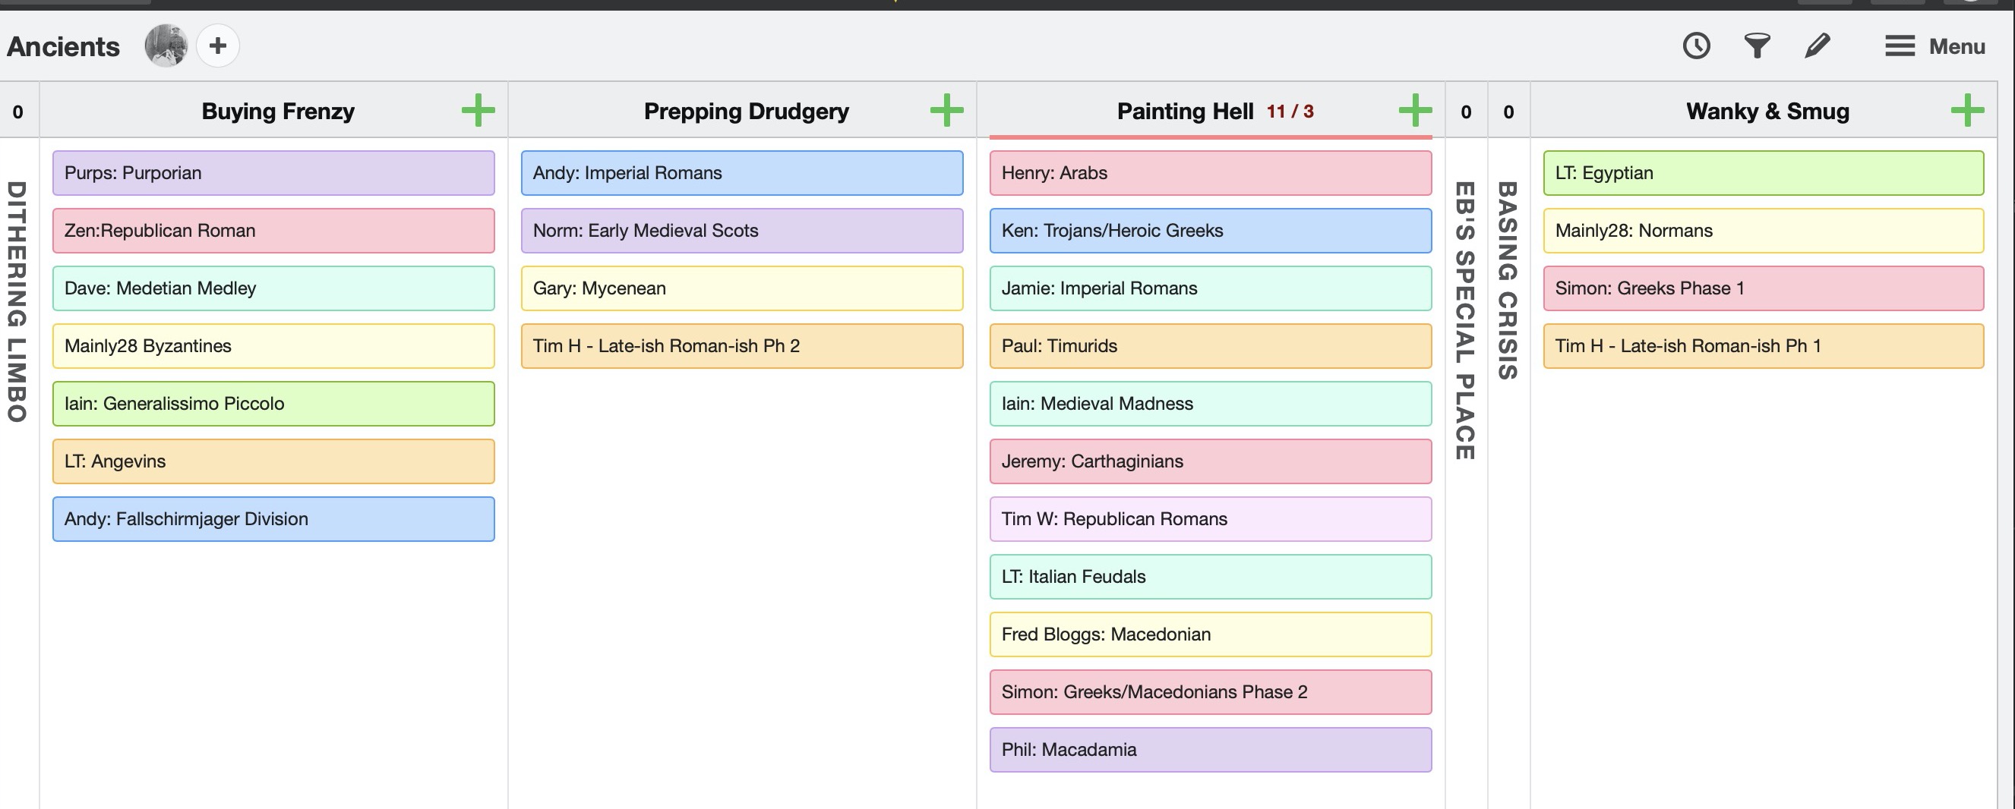Open the user avatar next to Ancients
This screenshot has width=2015, height=809.
click(x=166, y=46)
